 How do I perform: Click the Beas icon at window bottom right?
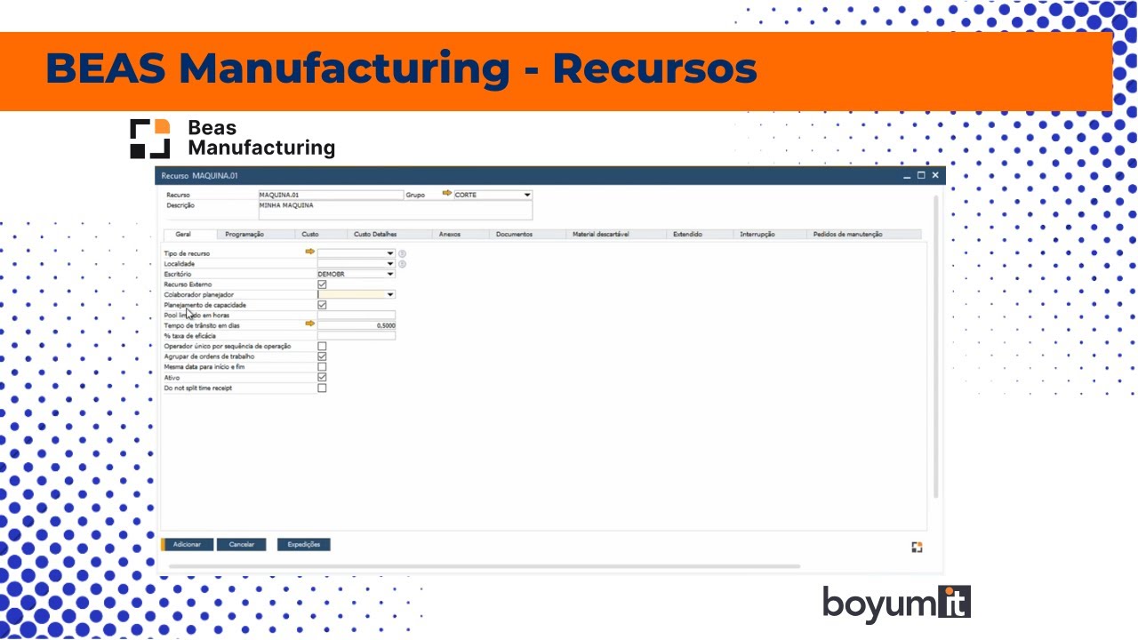[x=917, y=547]
